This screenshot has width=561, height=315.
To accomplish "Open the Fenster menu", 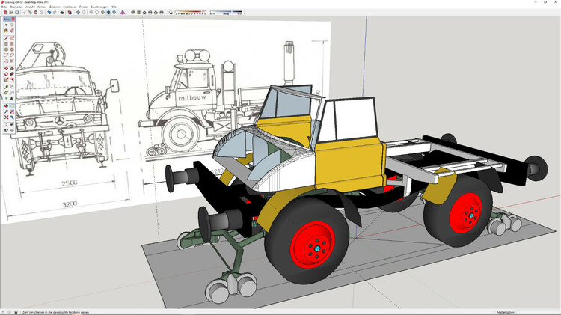I will 85,6.
